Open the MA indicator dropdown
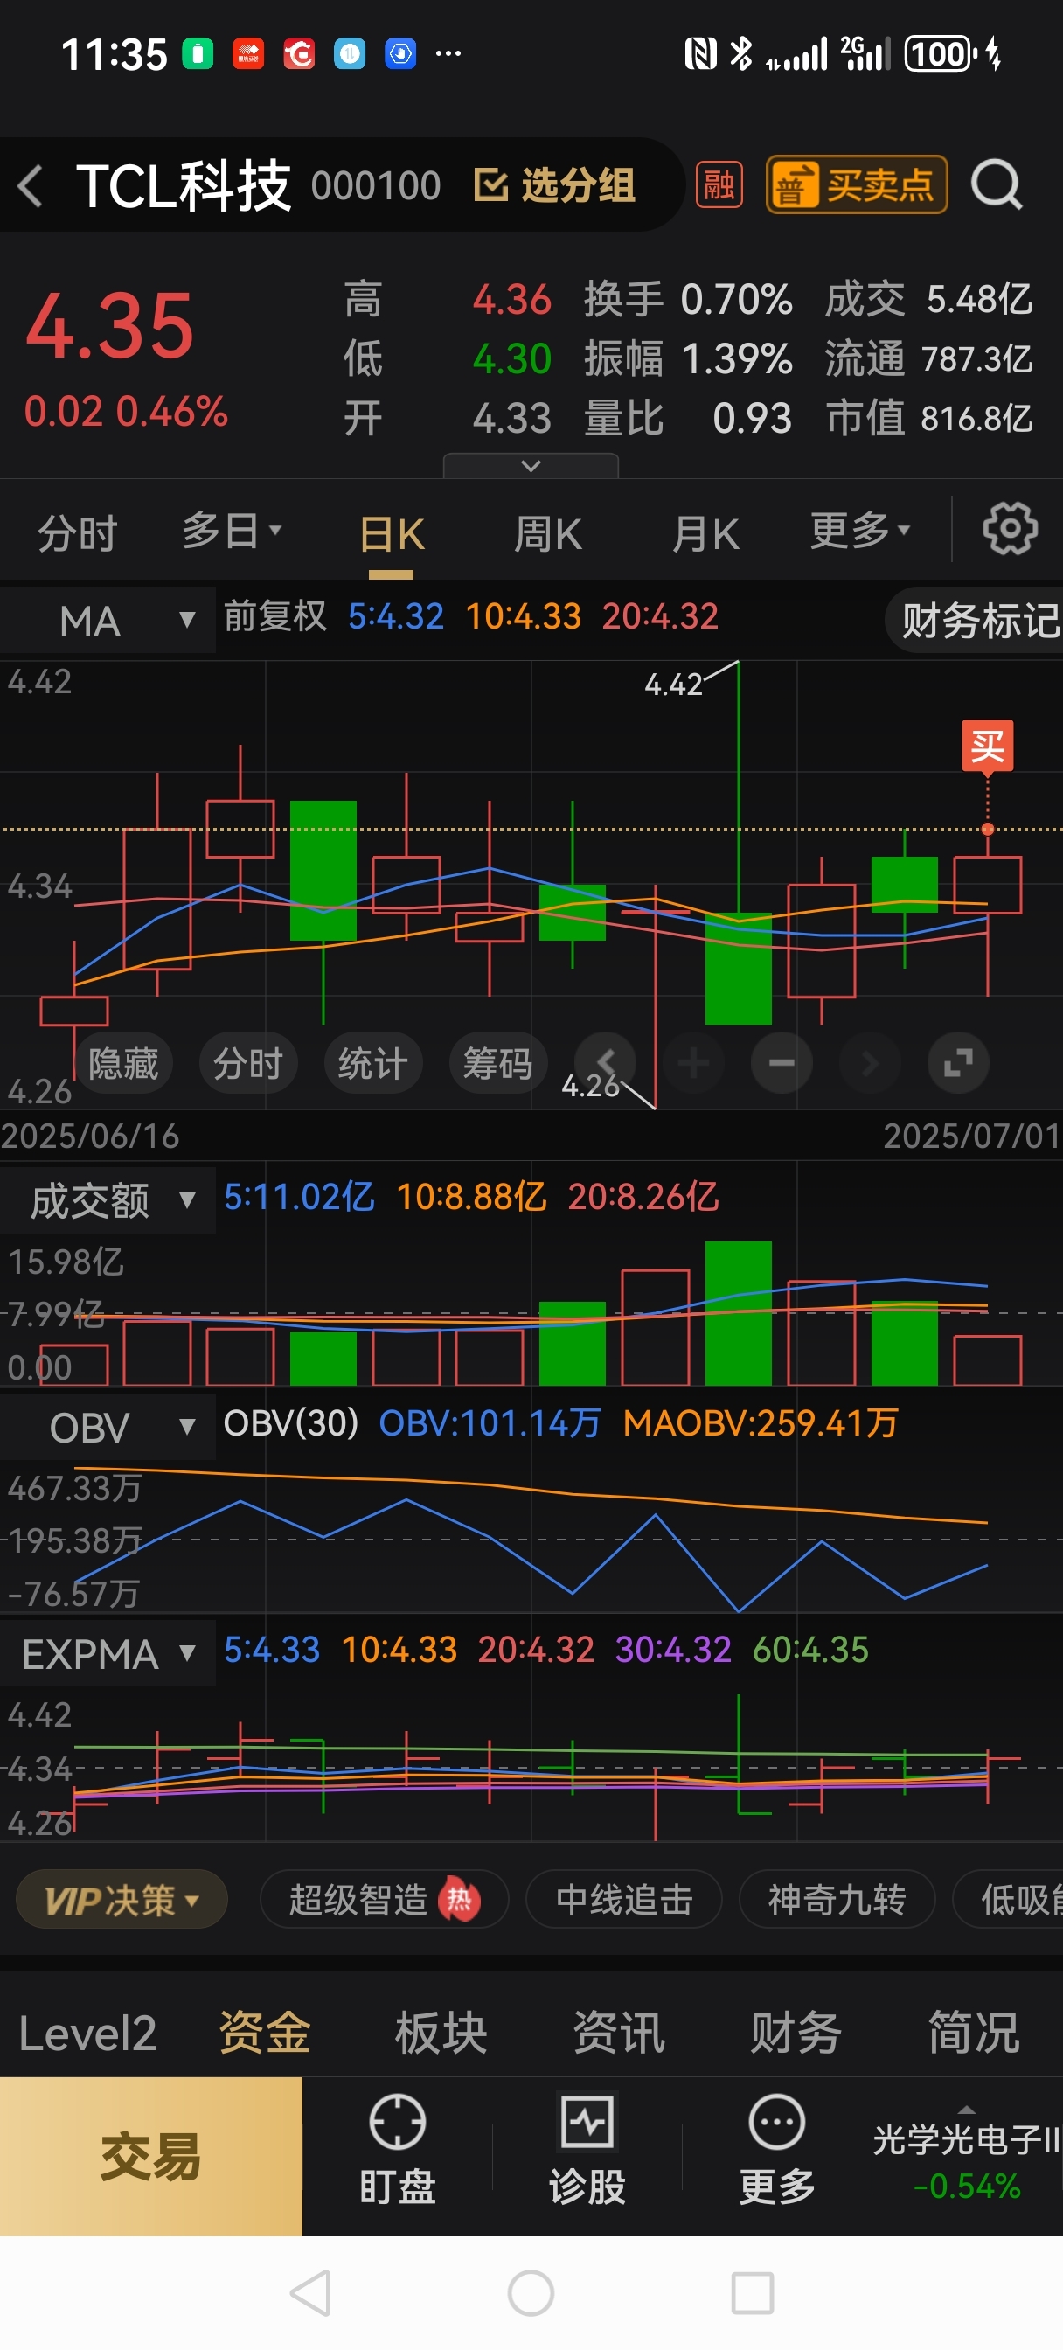1063x2350 pixels. coord(108,621)
